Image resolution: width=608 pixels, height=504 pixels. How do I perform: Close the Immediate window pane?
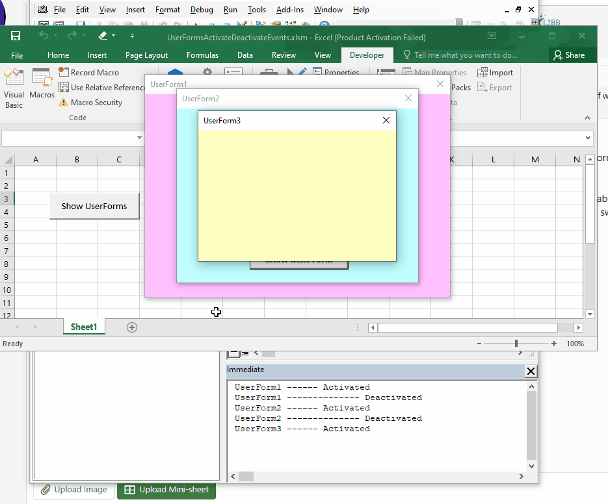(x=531, y=371)
